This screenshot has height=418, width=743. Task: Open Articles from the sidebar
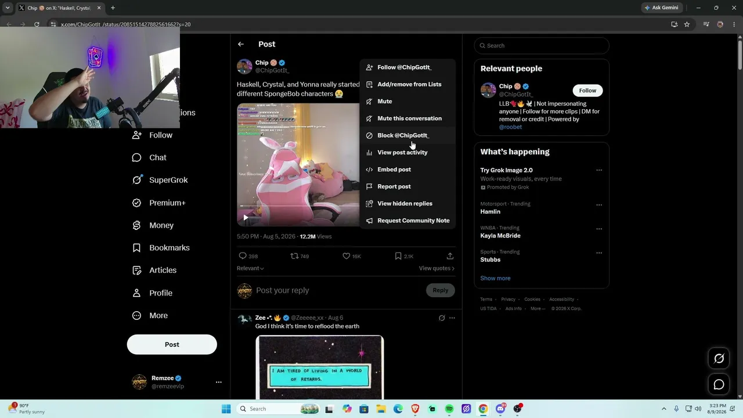point(155,270)
